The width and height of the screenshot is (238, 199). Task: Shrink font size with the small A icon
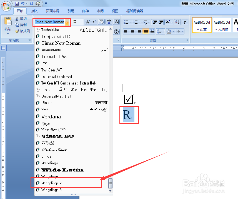(x=94, y=22)
